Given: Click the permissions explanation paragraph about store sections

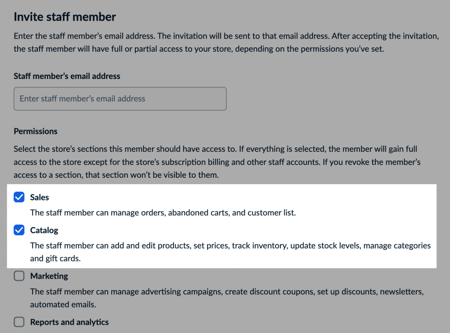Looking at the screenshot, I should [x=217, y=162].
